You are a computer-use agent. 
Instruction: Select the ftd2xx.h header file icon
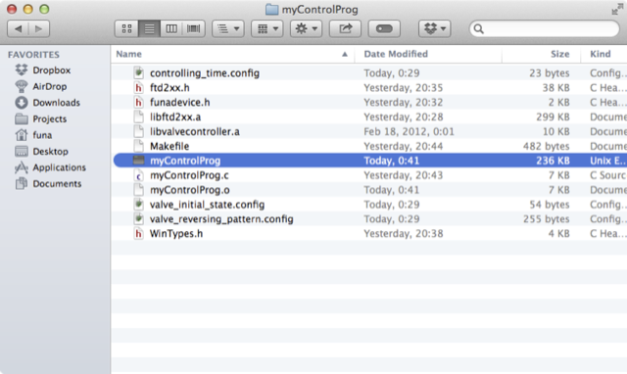139,87
